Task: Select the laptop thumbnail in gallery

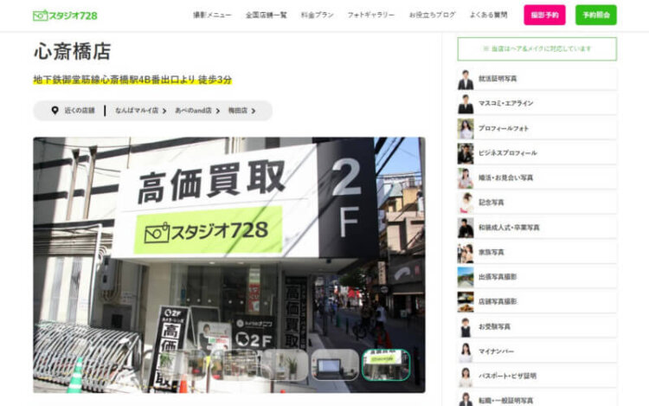Action: pos(334,364)
